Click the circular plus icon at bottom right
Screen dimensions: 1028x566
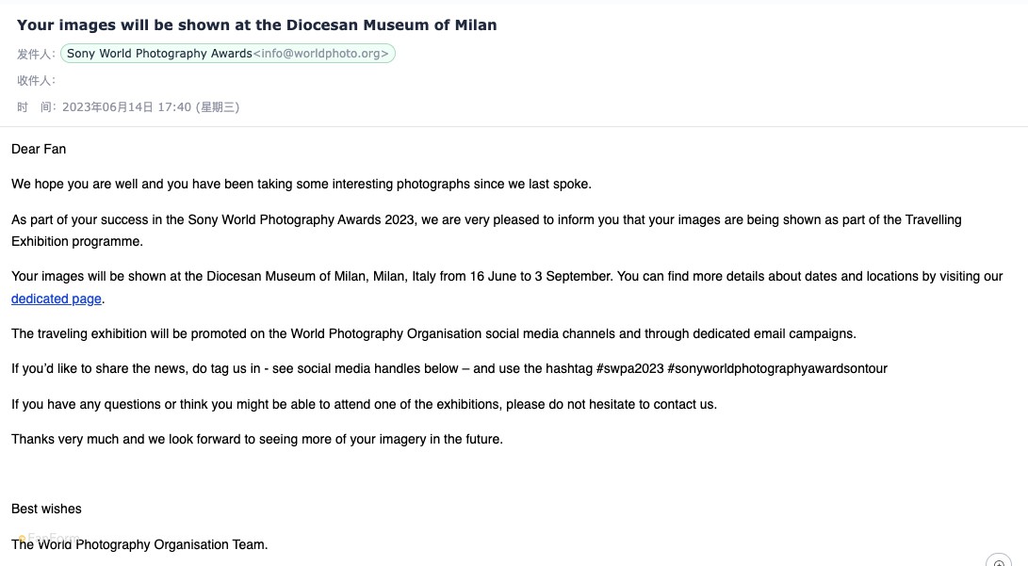tap(999, 562)
